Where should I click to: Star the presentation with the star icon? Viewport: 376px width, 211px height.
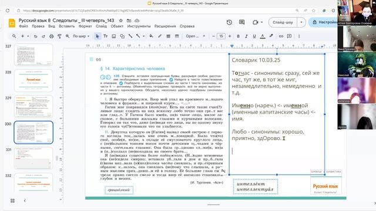pyautogui.click(x=121, y=21)
